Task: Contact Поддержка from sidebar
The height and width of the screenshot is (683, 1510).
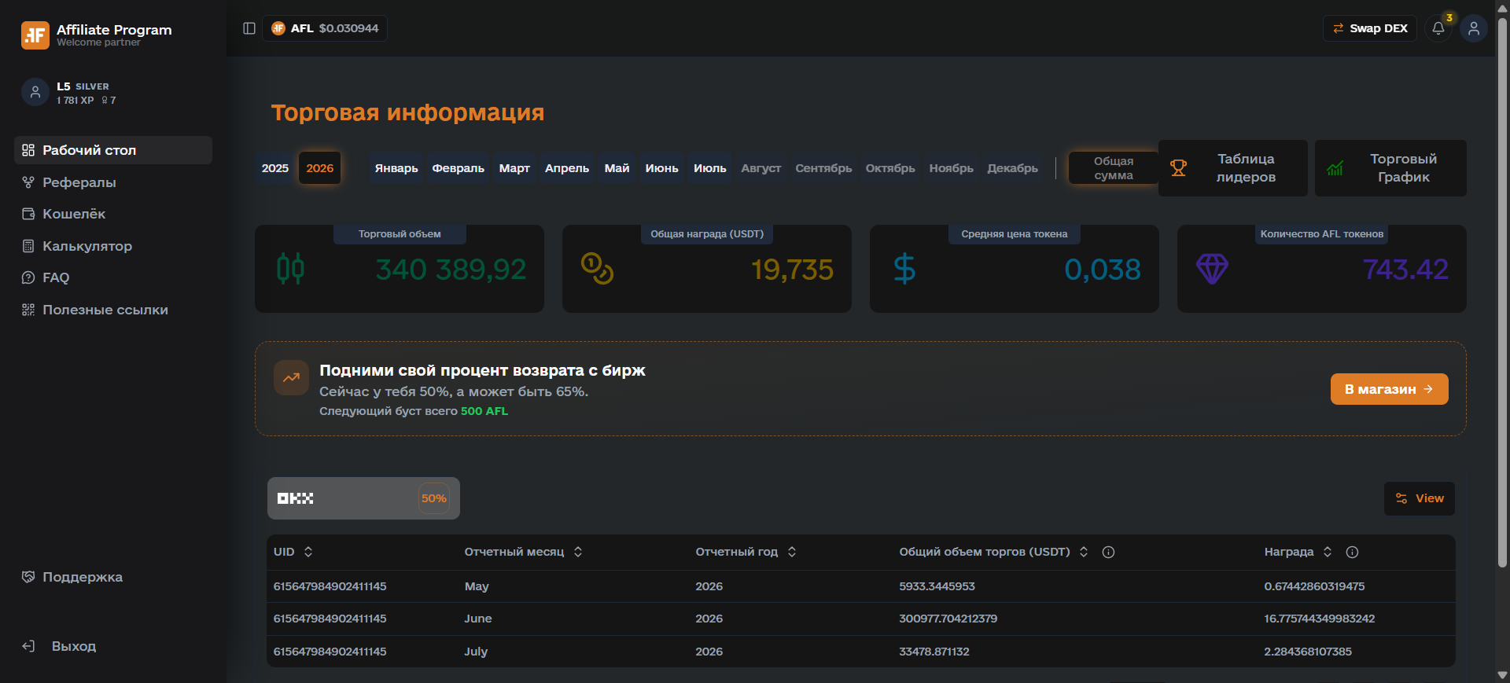Action: 113,577
